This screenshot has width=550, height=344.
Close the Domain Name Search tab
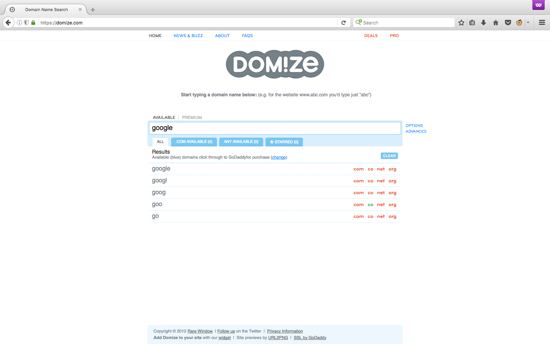coord(80,10)
